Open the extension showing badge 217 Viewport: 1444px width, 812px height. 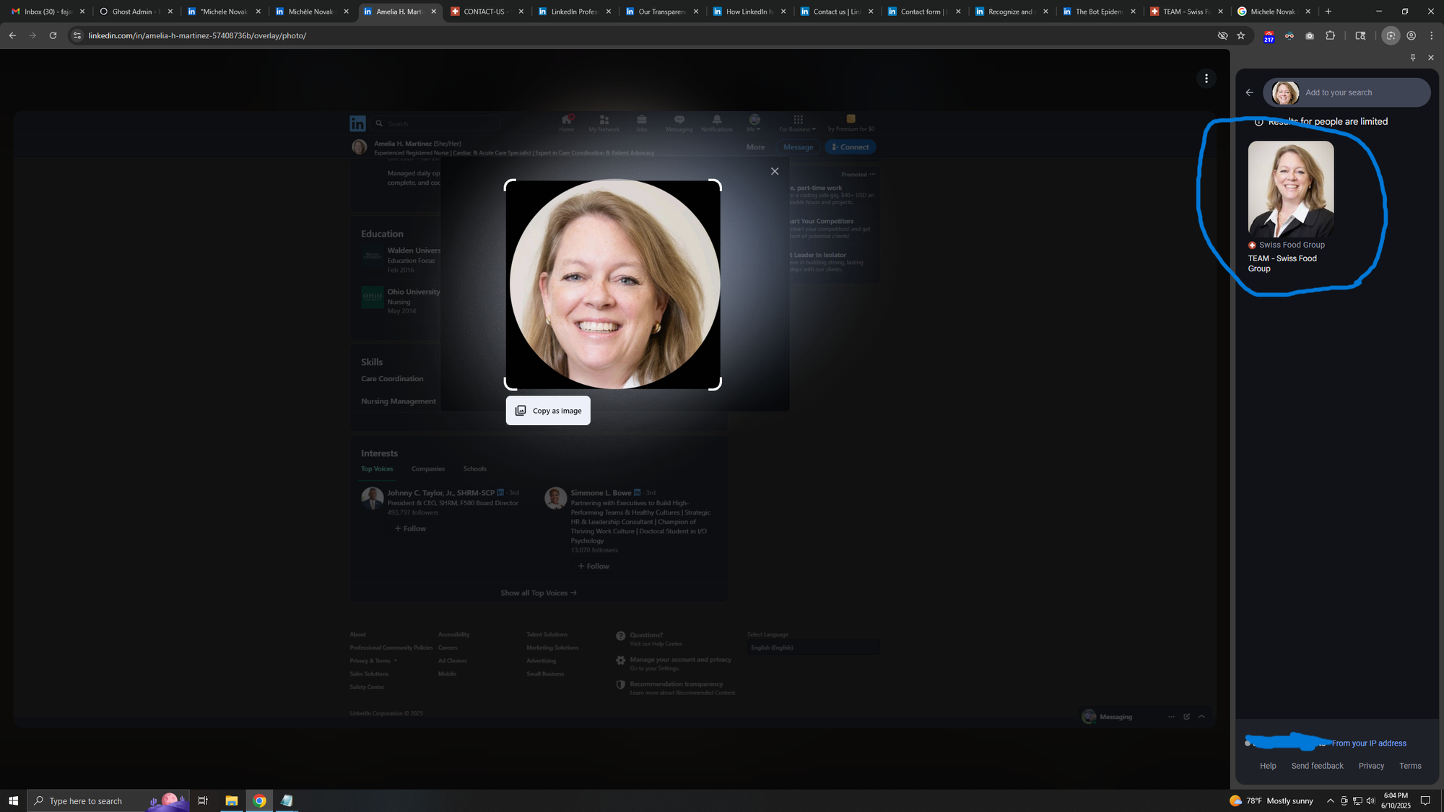[1269, 36]
